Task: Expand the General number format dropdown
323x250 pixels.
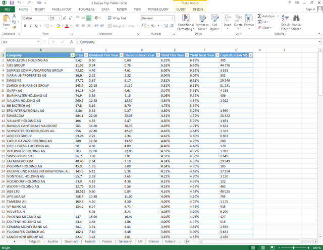Action: click(x=173, y=18)
